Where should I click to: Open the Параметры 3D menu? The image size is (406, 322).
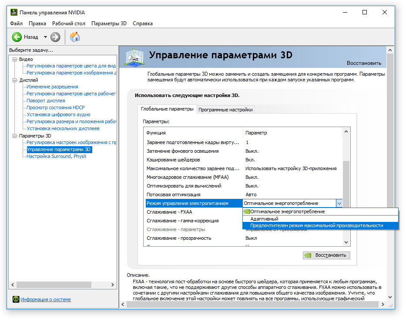109,23
